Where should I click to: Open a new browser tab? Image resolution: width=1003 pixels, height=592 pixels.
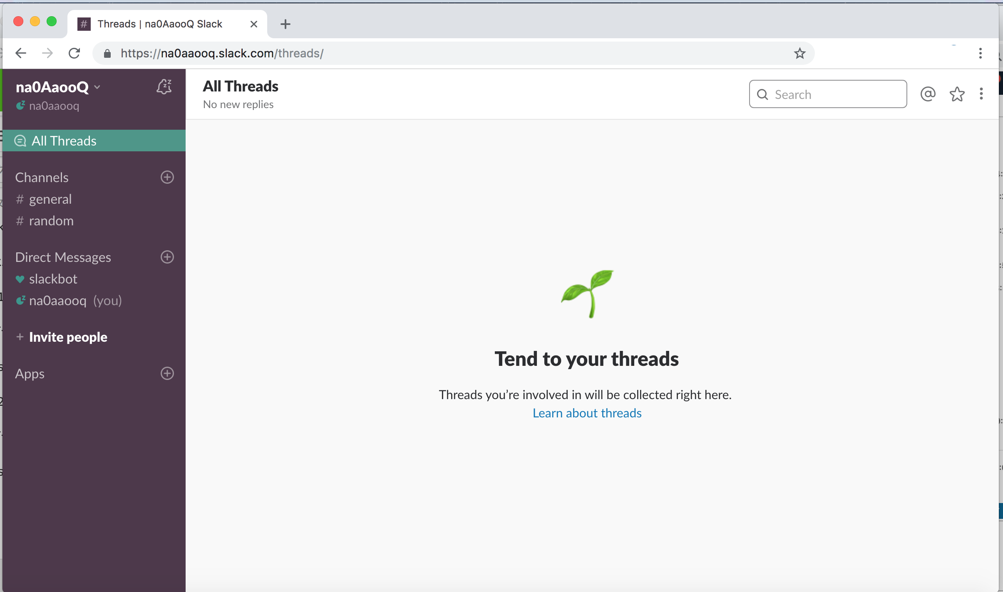point(286,24)
